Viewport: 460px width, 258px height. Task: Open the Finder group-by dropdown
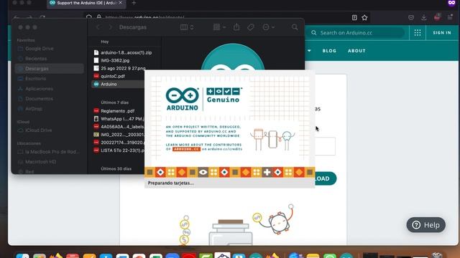point(219,27)
